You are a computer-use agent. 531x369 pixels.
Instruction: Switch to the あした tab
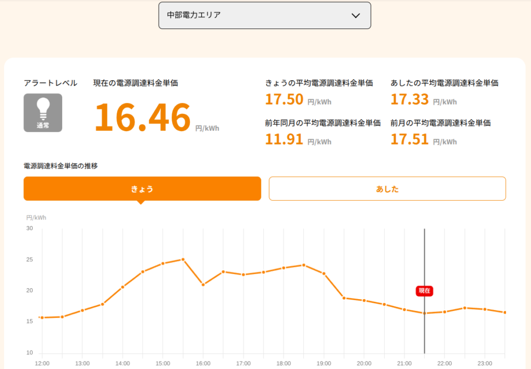coord(387,189)
